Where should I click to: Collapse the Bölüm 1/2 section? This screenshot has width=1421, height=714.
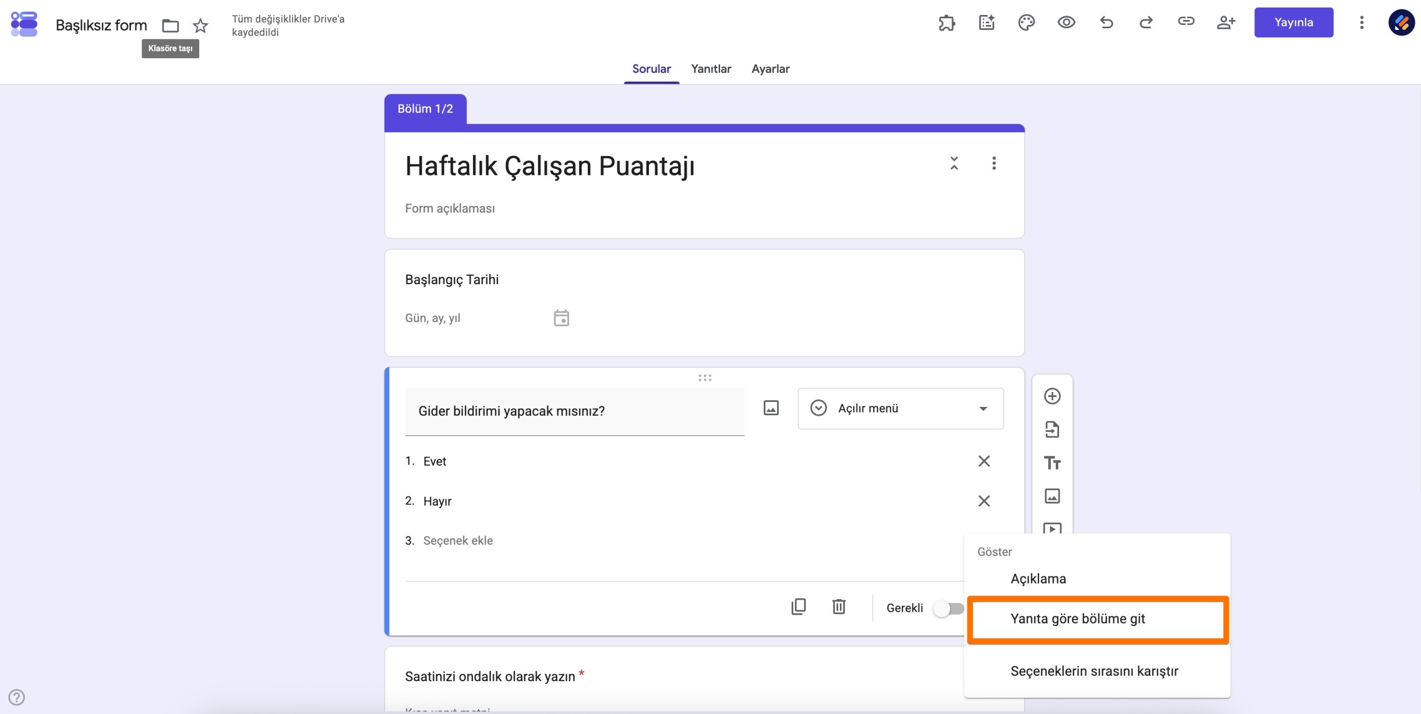click(x=954, y=163)
